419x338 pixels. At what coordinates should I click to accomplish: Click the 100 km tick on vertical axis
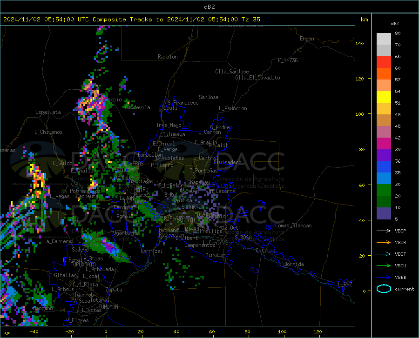pos(360,114)
